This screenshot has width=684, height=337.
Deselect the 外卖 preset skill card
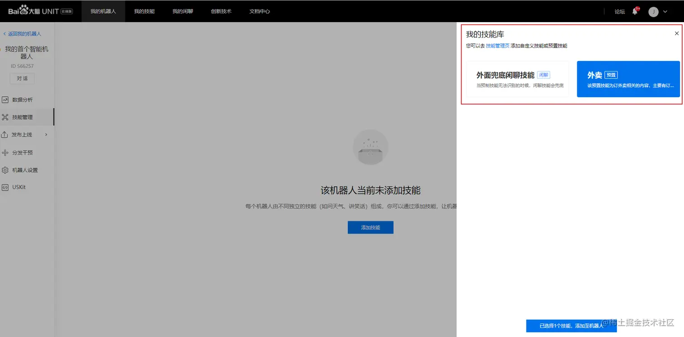tap(628, 79)
